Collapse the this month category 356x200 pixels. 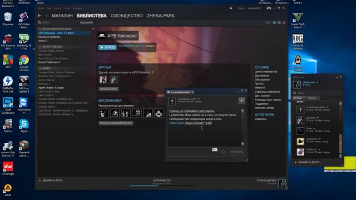click(x=40, y=47)
